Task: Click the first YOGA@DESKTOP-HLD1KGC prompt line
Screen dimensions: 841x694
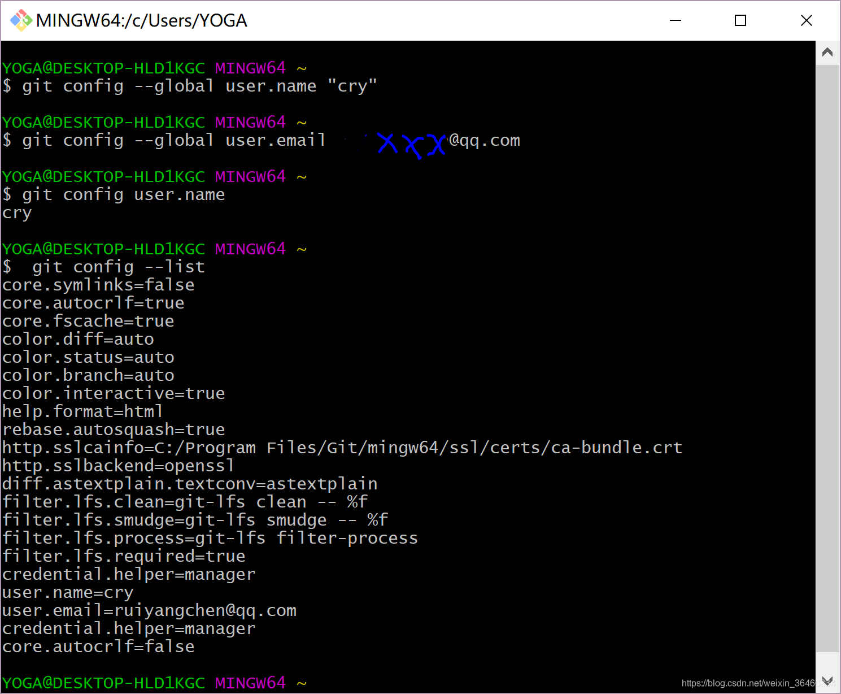Action: (155, 68)
